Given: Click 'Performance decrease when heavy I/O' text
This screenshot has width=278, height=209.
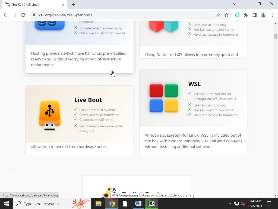Looking at the screenshot, I should pos(101,128).
